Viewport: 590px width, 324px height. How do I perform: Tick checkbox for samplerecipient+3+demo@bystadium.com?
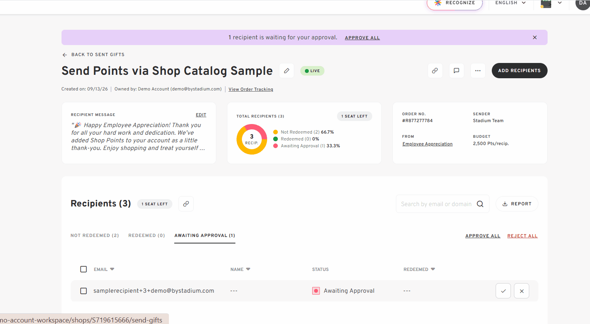pos(84,291)
